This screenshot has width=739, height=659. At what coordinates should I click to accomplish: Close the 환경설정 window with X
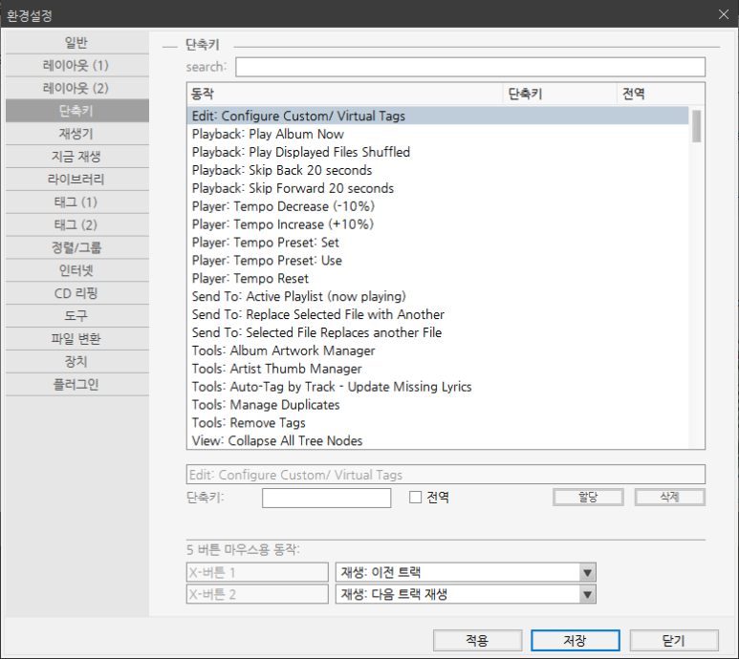click(x=724, y=14)
